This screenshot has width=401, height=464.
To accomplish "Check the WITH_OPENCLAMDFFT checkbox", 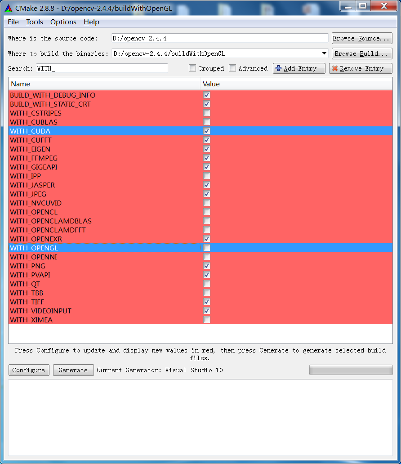I will click(x=207, y=230).
